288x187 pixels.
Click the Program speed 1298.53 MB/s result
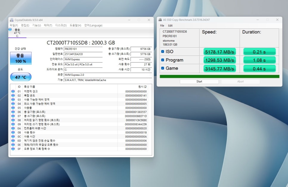(x=219, y=60)
